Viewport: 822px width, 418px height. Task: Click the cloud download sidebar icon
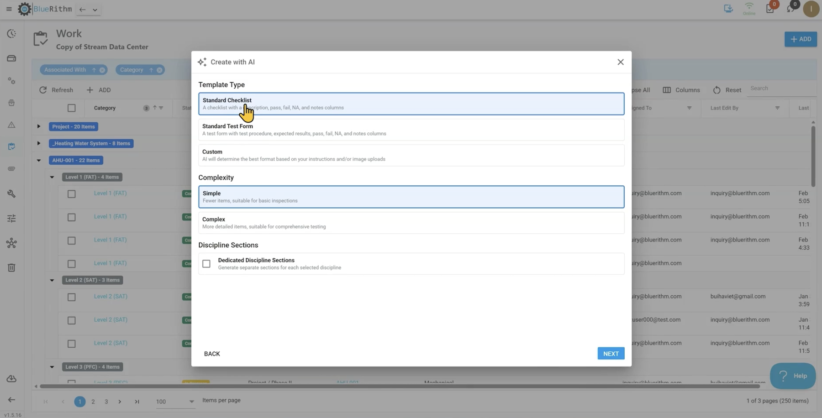click(11, 379)
